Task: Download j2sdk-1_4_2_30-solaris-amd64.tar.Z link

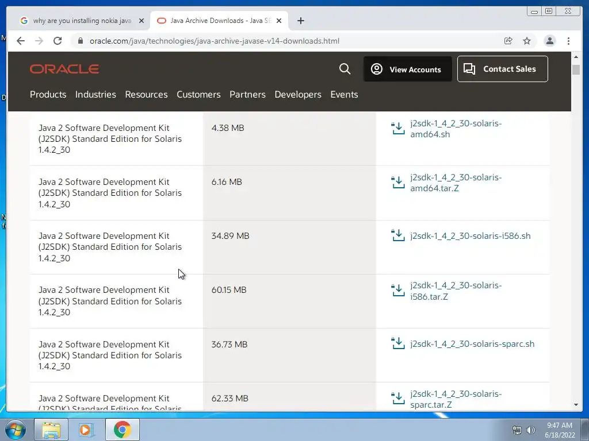Action: click(456, 183)
